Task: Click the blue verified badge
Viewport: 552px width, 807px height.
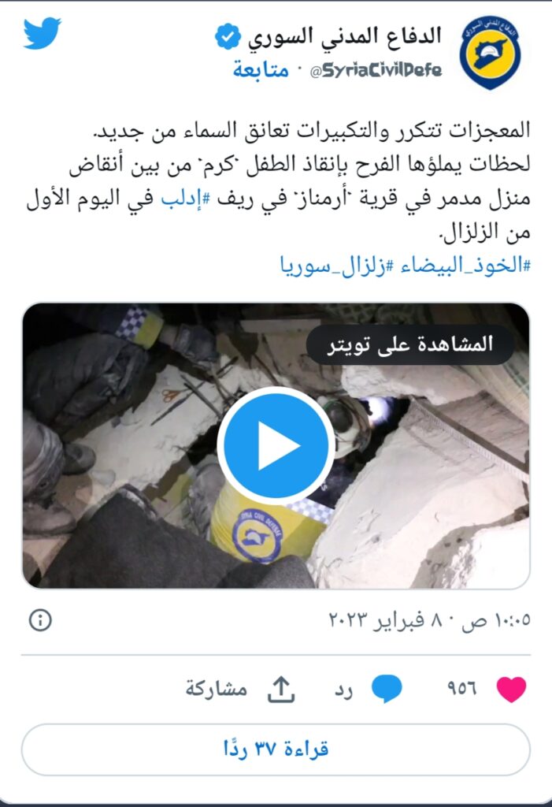Action: [x=228, y=36]
